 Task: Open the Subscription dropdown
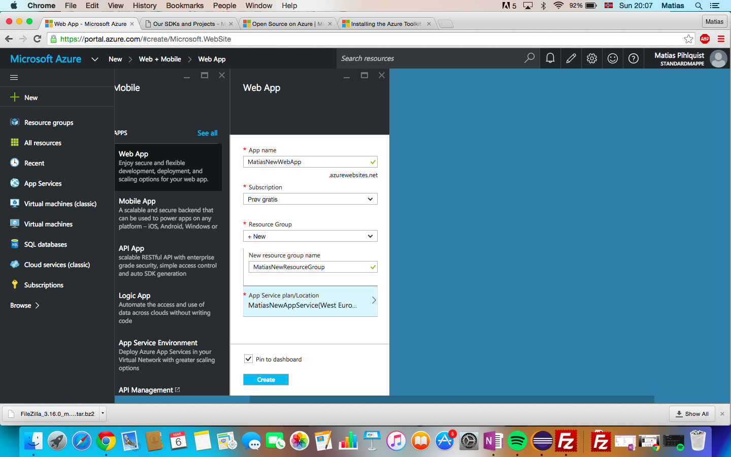point(310,199)
